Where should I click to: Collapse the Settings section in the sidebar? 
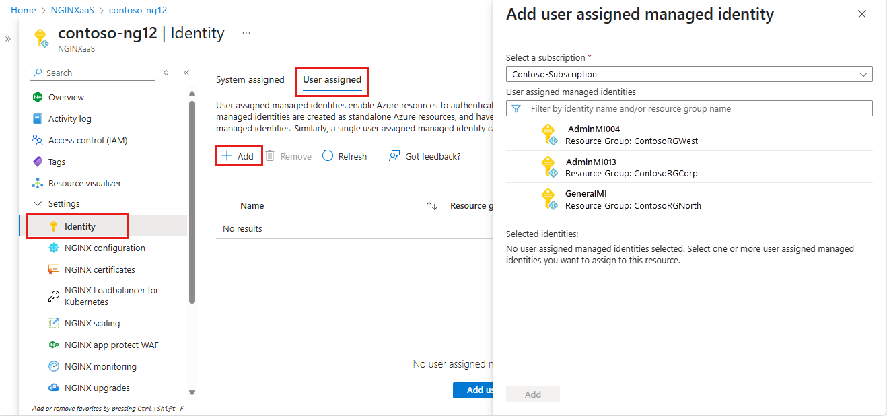tap(38, 204)
